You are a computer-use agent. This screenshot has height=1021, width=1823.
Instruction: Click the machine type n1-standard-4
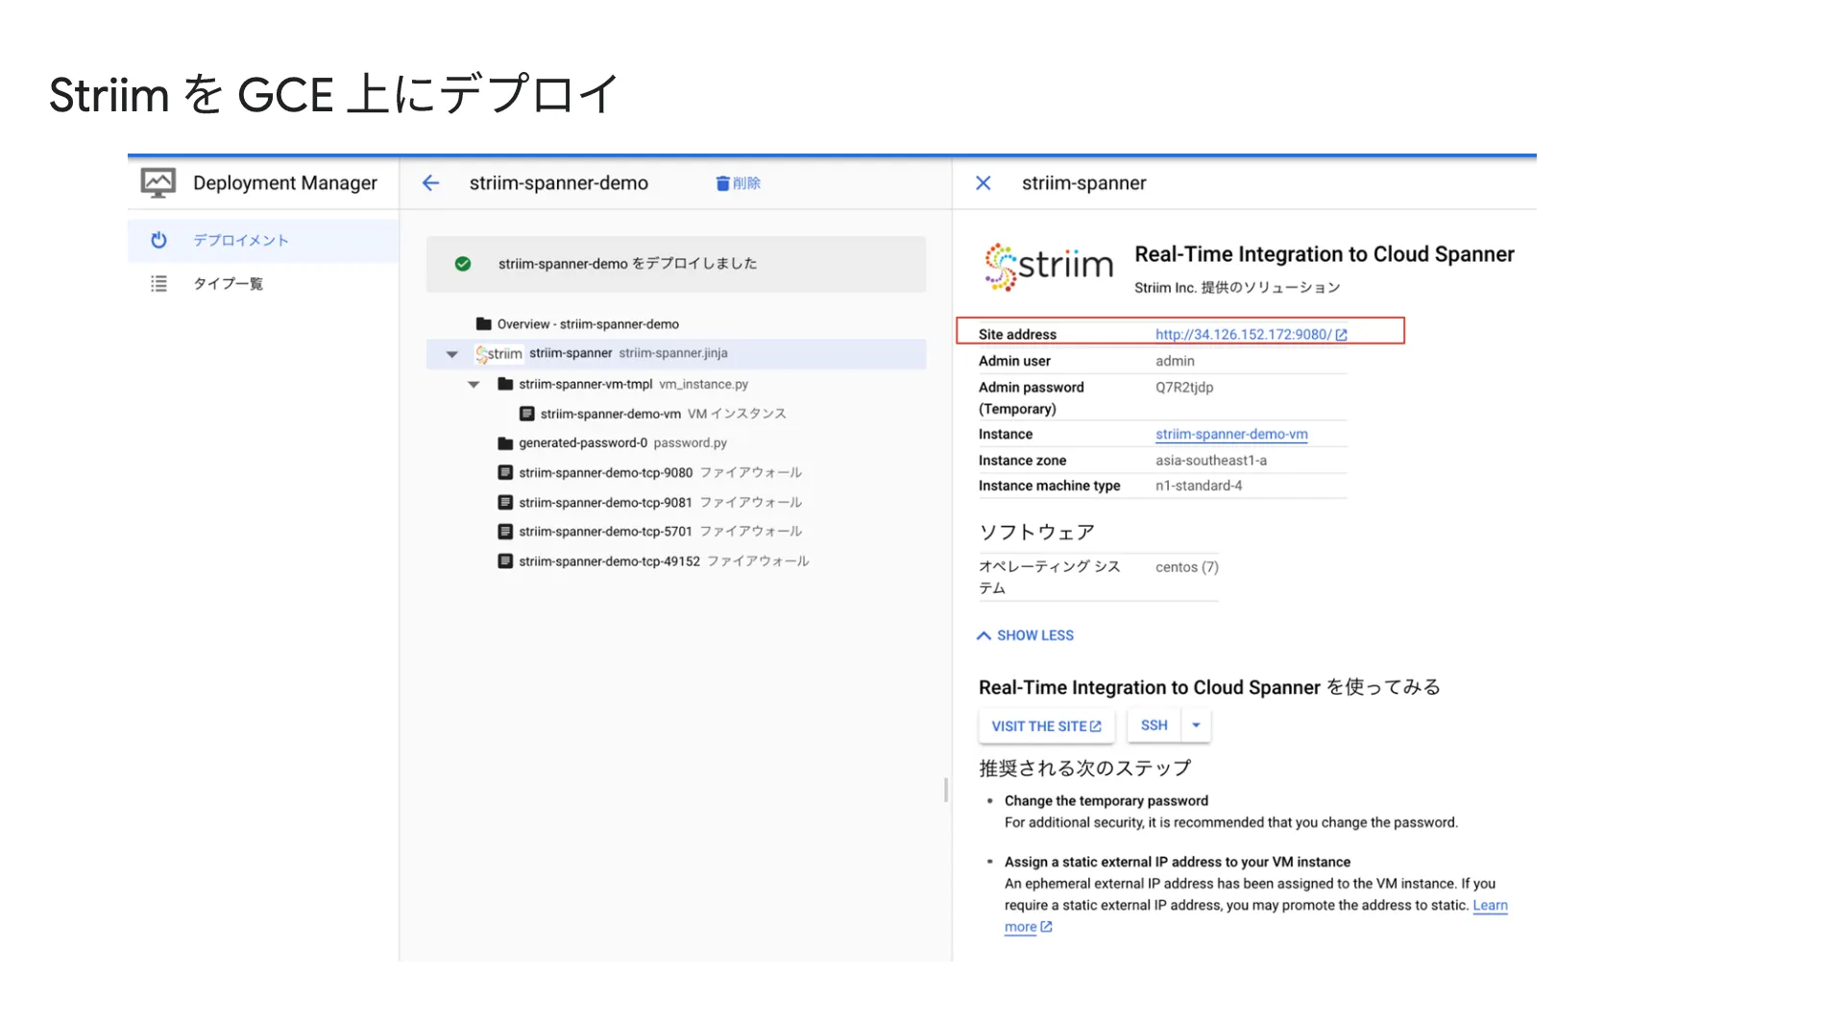pyautogui.click(x=1199, y=486)
